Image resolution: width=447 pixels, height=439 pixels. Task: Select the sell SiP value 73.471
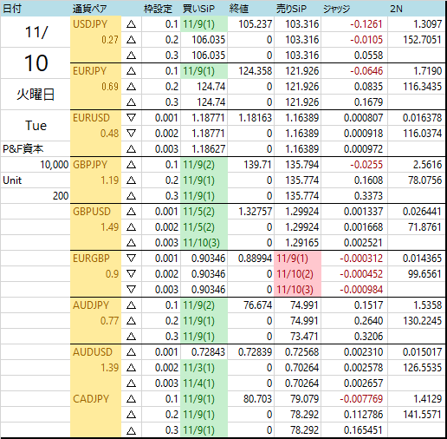pos(298,337)
